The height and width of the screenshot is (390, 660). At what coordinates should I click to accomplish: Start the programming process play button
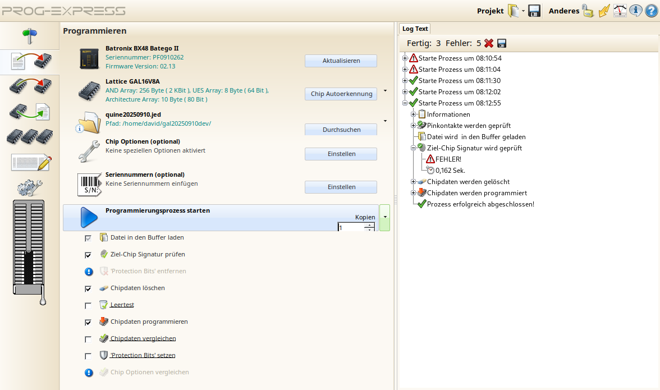[89, 218]
